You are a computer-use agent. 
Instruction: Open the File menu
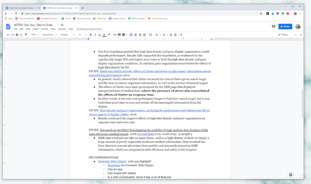15,29
